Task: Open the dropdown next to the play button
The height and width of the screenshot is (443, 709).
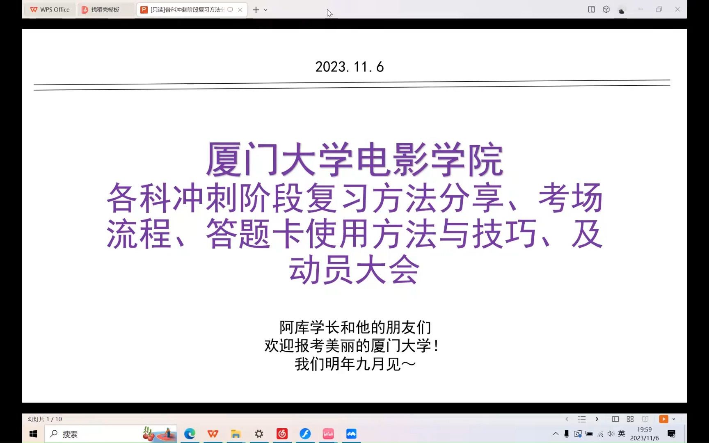Action: (673, 419)
